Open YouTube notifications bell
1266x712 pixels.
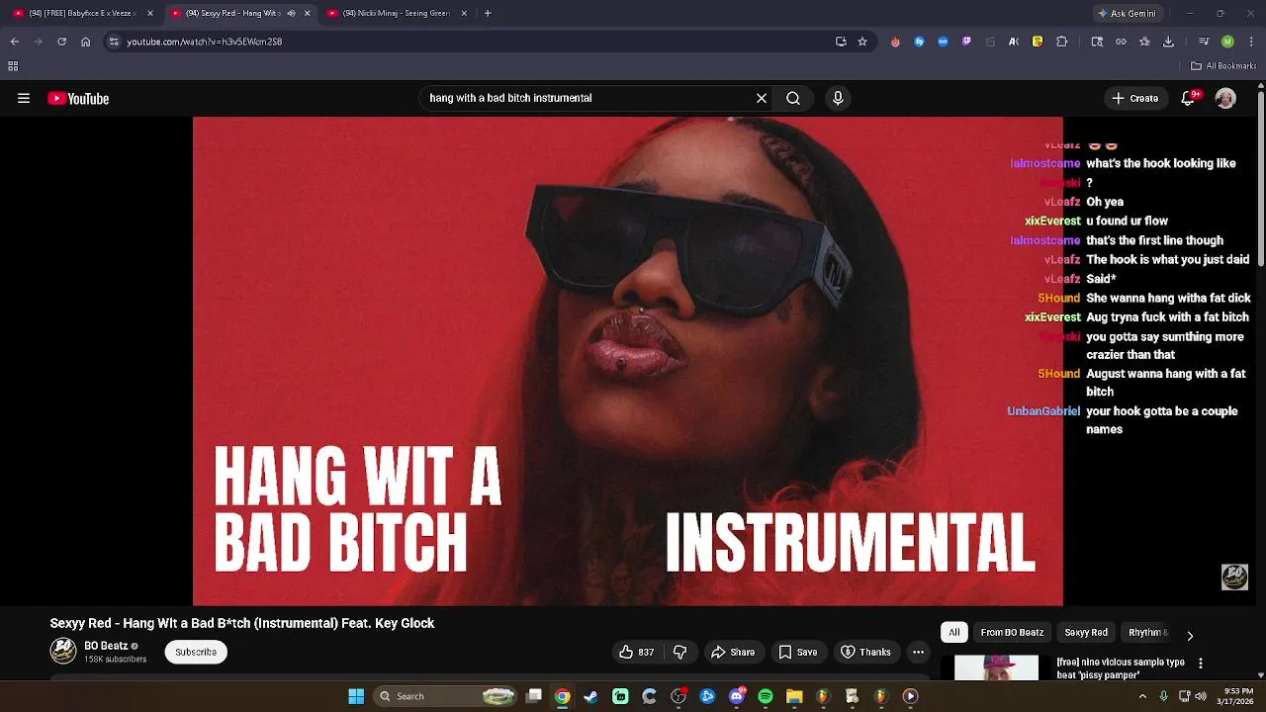[x=1189, y=98]
